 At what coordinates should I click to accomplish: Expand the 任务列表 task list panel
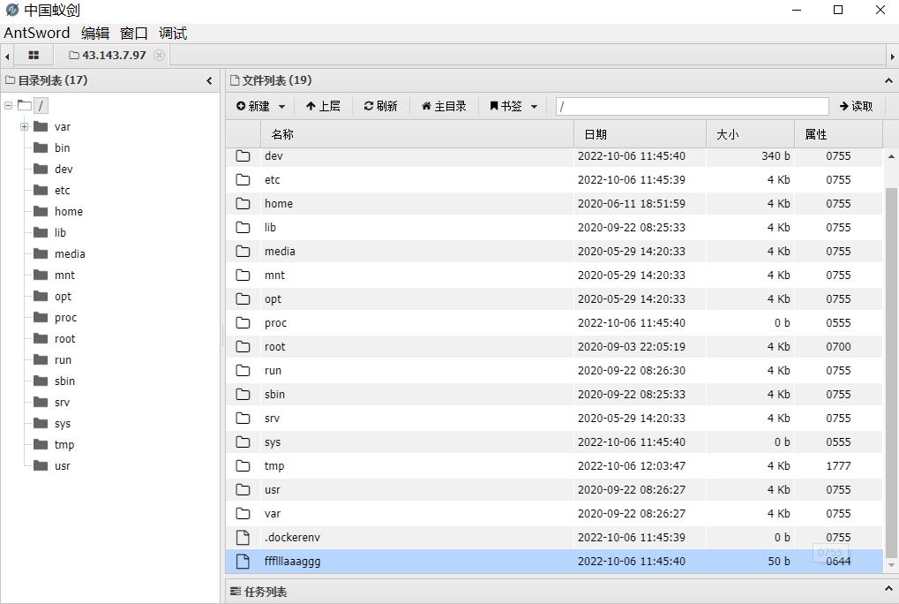(x=888, y=589)
